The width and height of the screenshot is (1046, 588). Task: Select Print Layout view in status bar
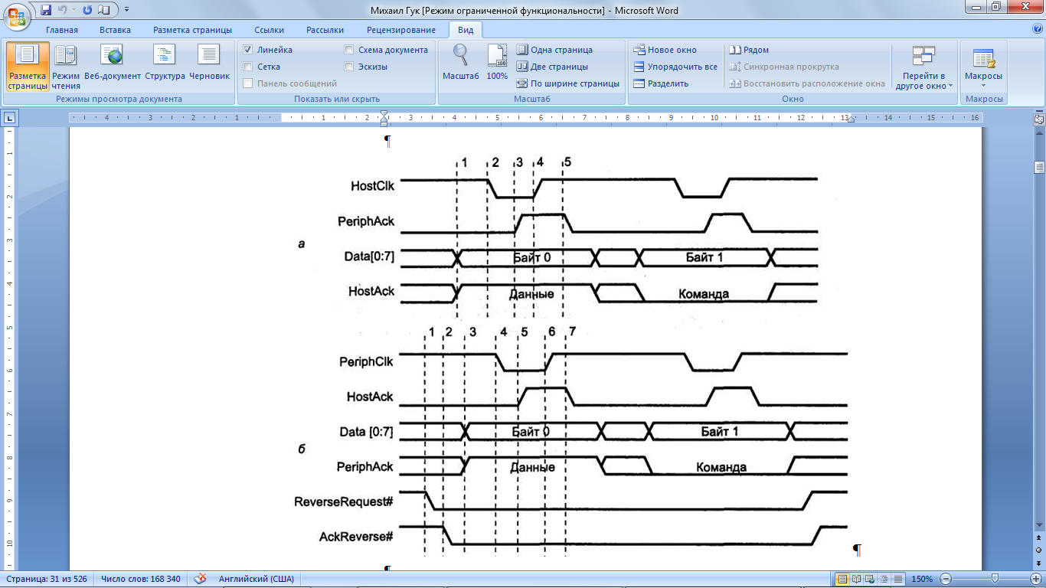pos(842,579)
